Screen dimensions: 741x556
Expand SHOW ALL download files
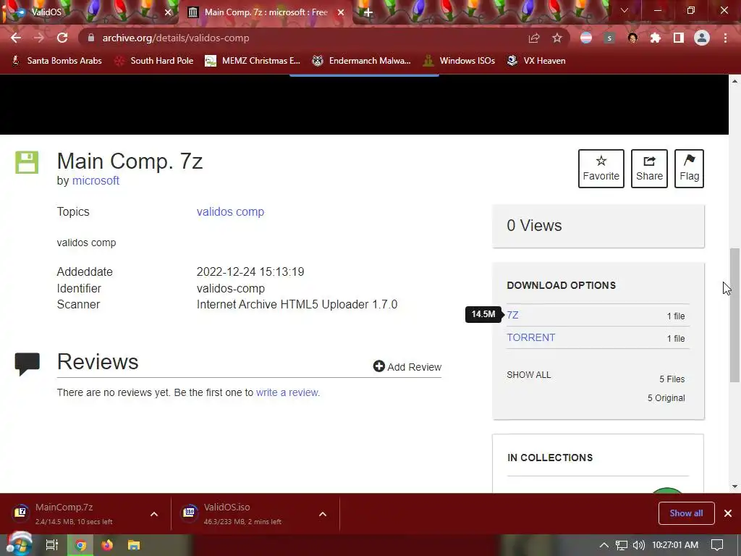click(529, 375)
